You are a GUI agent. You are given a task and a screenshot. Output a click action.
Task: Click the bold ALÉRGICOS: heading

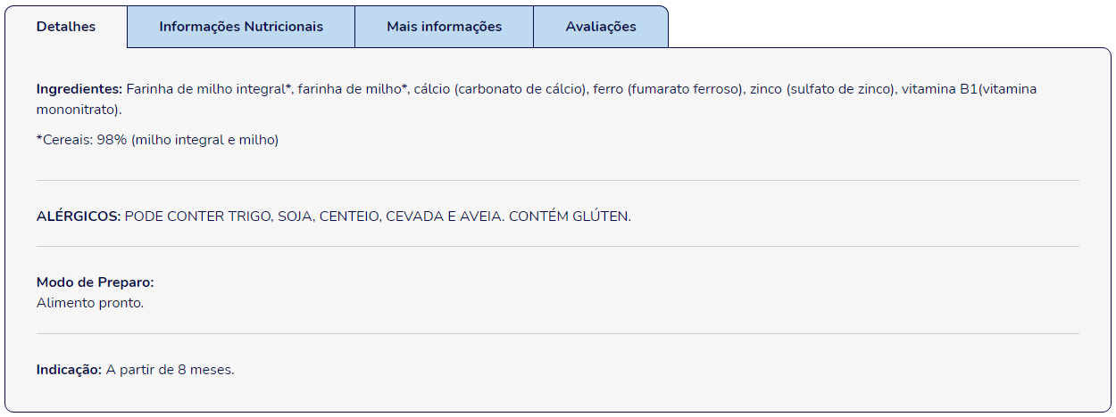(79, 217)
